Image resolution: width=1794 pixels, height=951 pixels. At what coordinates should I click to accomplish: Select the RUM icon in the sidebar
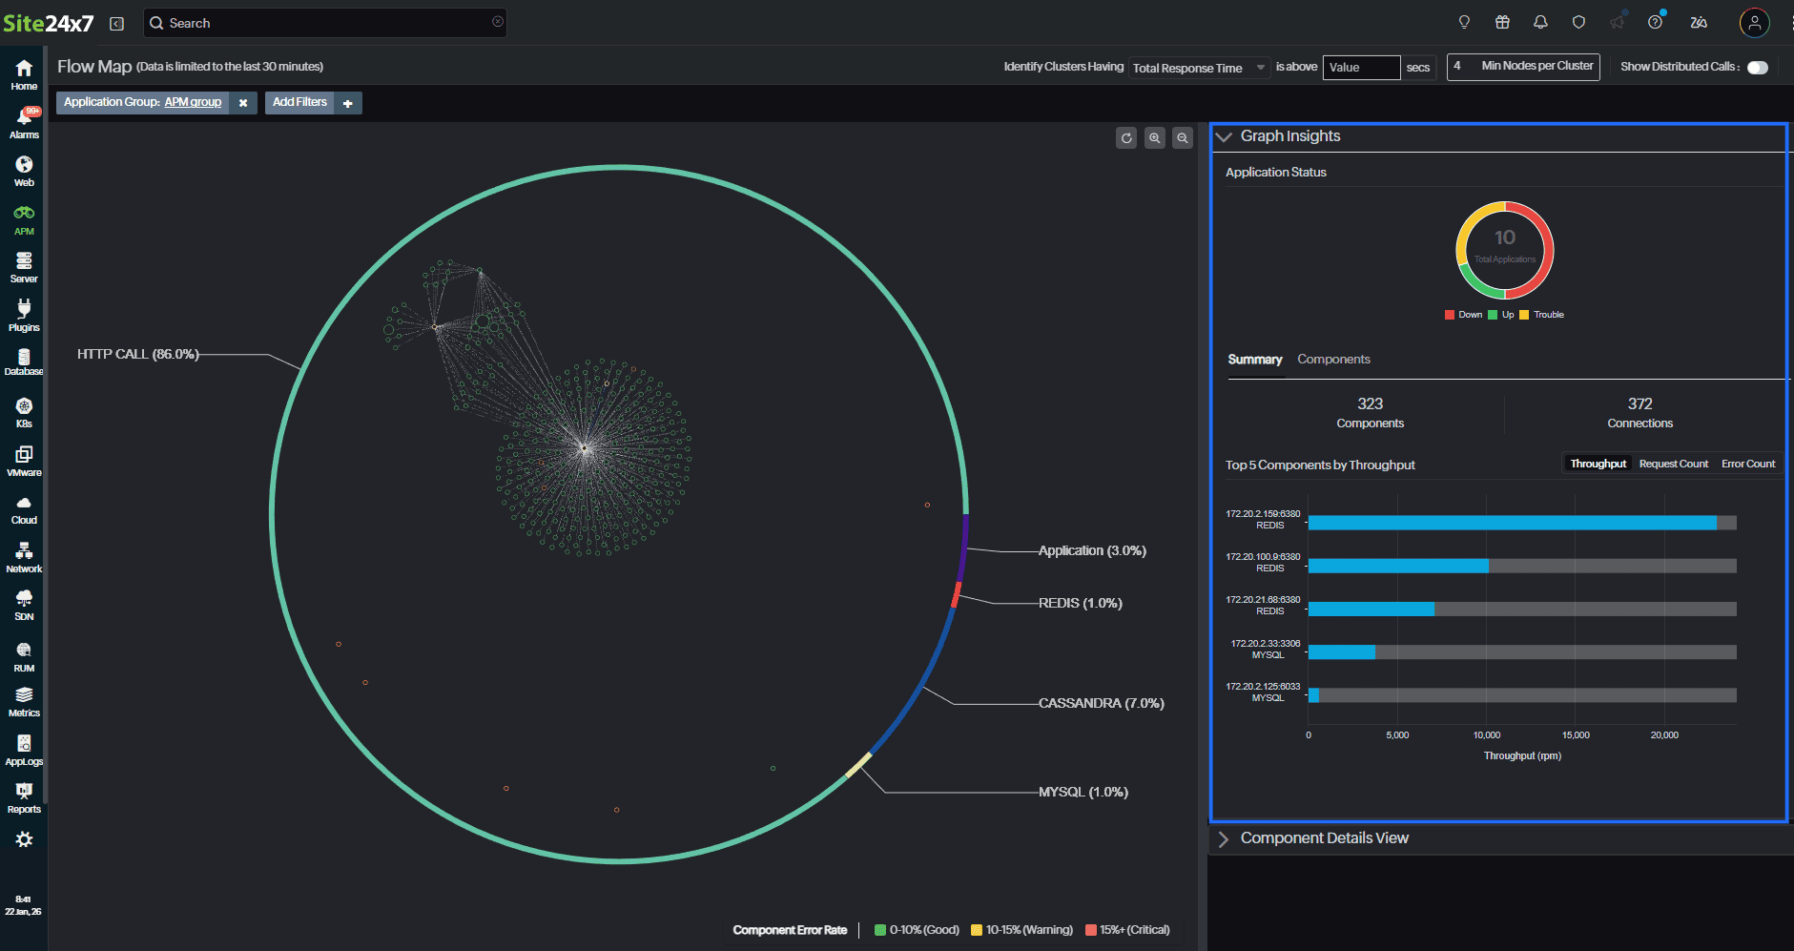(x=23, y=654)
